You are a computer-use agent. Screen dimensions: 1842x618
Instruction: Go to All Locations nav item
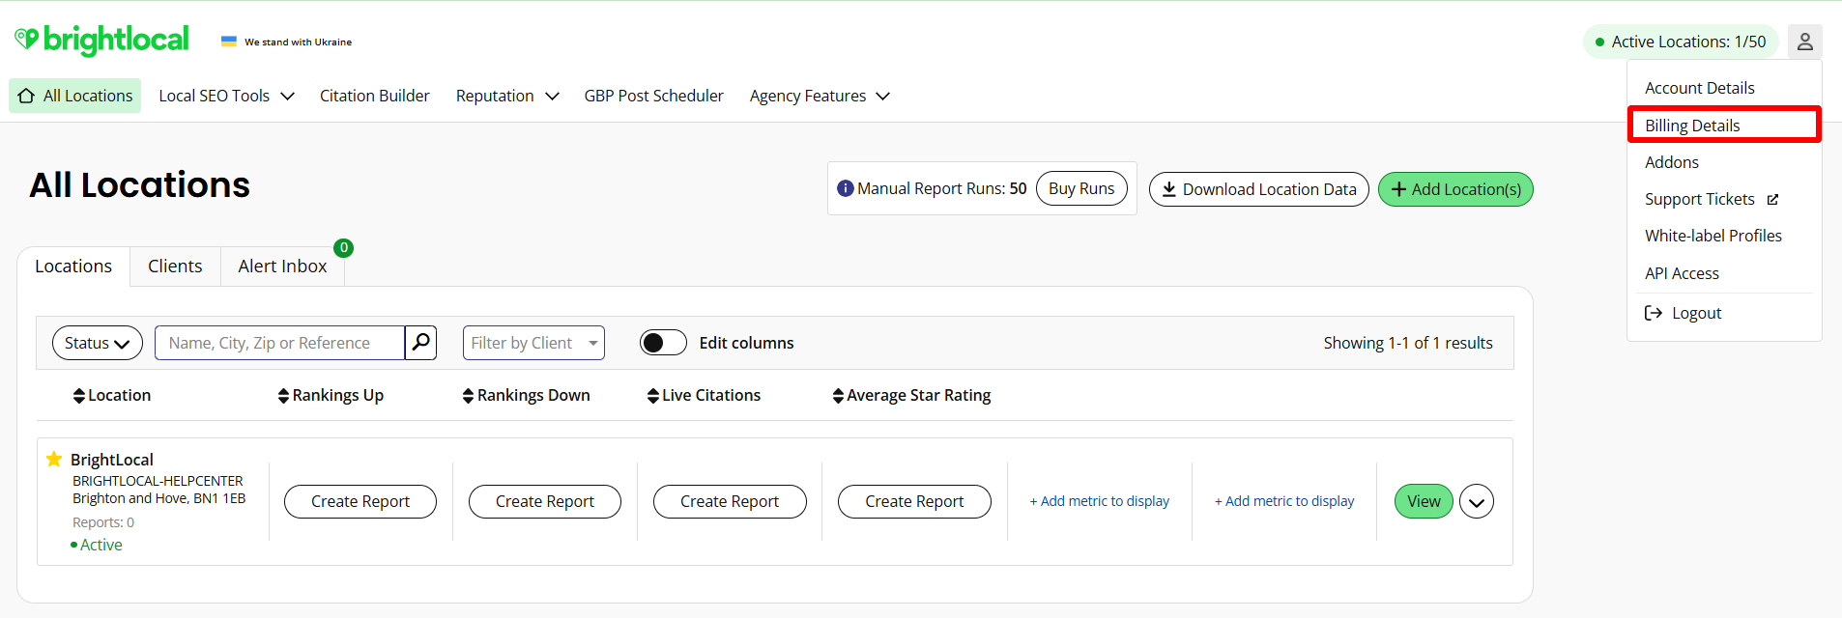point(75,96)
